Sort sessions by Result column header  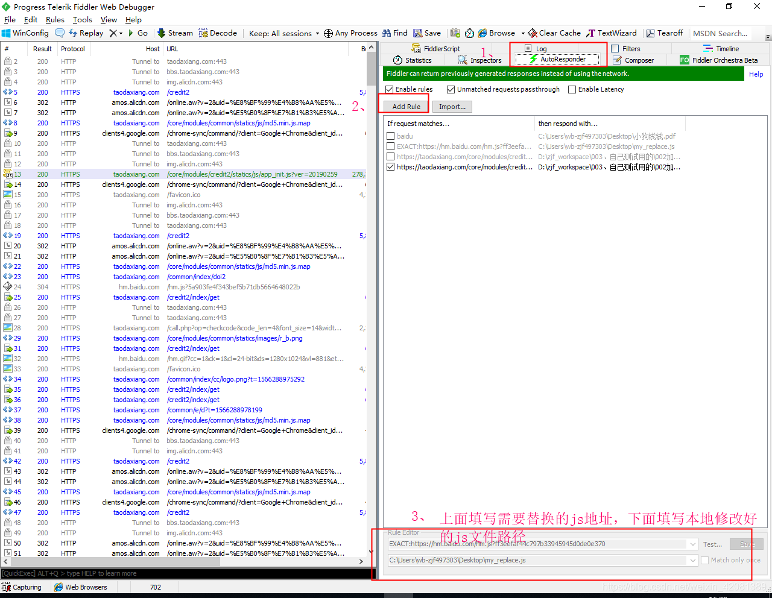(42, 49)
